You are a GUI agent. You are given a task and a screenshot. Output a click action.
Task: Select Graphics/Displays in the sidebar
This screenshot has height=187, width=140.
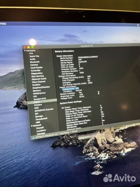point(41,87)
